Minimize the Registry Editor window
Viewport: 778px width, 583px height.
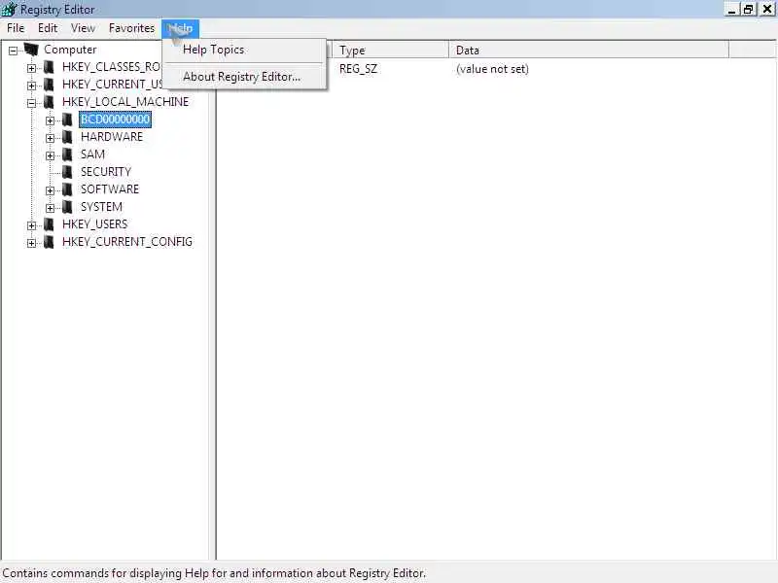(x=732, y=9)
